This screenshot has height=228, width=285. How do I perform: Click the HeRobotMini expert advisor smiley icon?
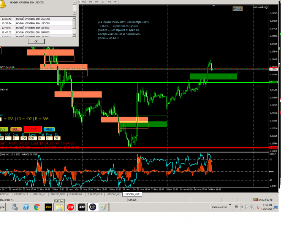tap(266, 8)
